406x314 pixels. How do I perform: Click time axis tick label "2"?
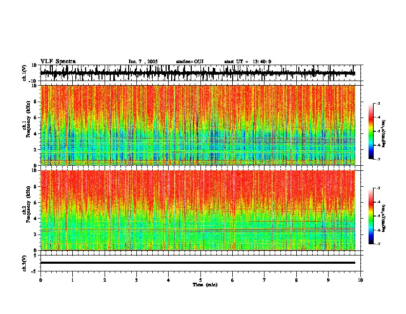click(105, 280)
